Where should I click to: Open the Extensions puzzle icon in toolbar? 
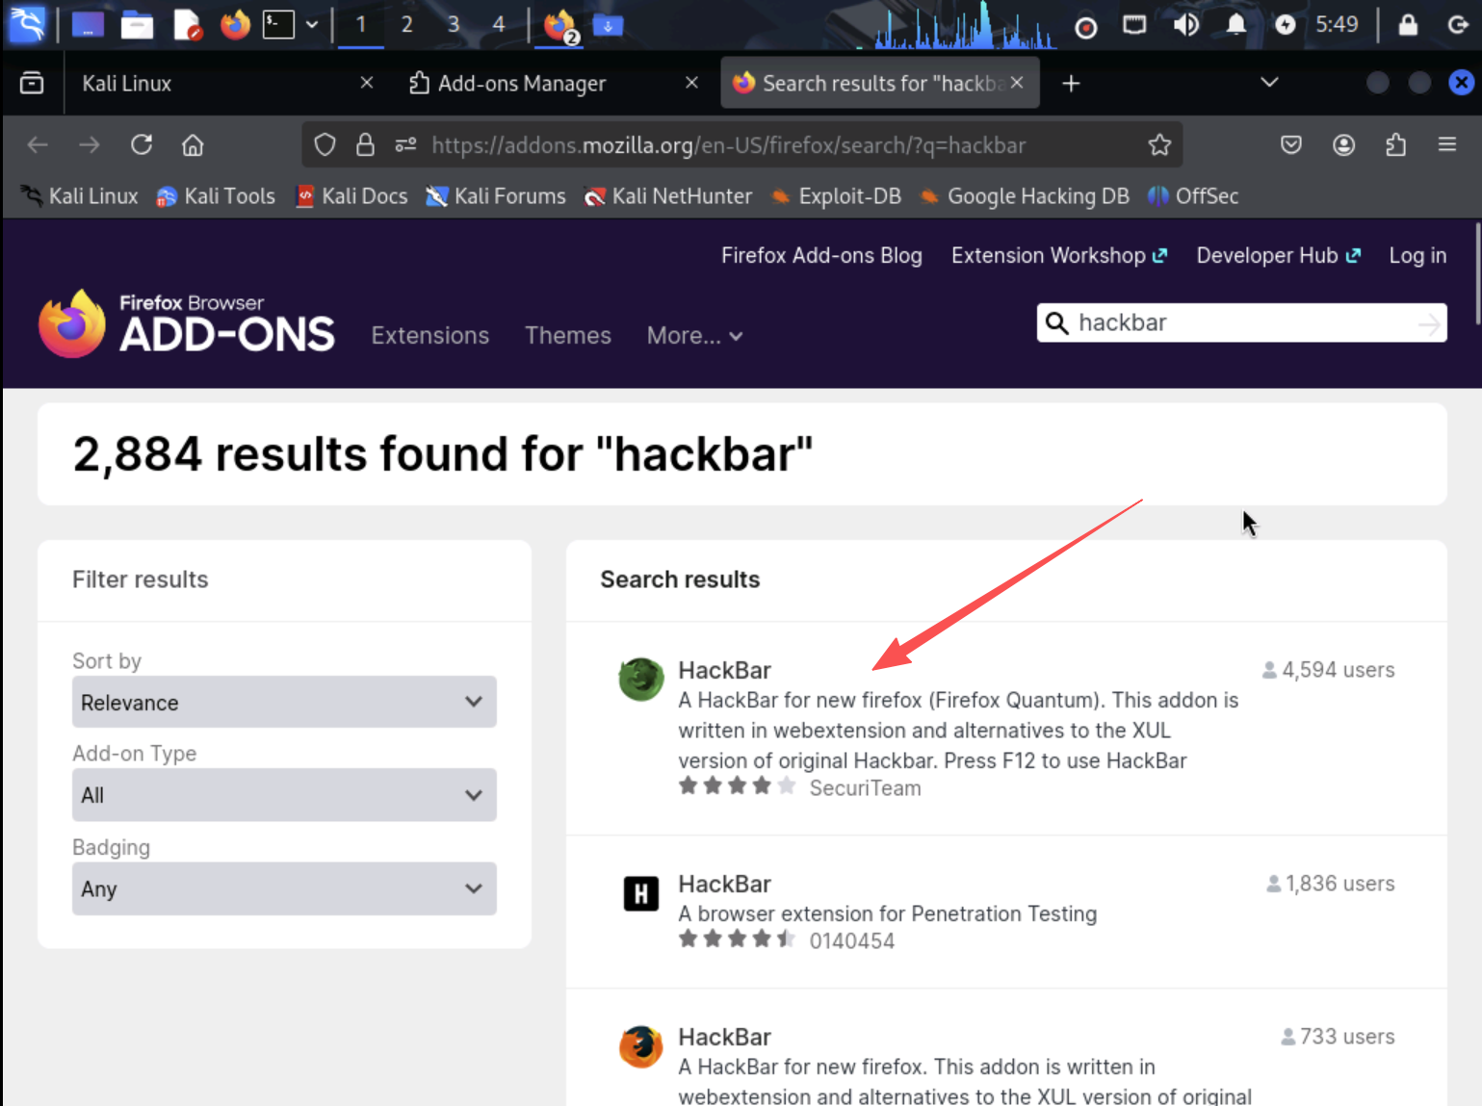tap(1394, 145)
